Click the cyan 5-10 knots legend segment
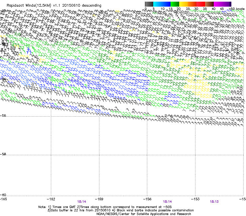Image resolution: width=246 pixels, height=216 pixels. (158, 4)
